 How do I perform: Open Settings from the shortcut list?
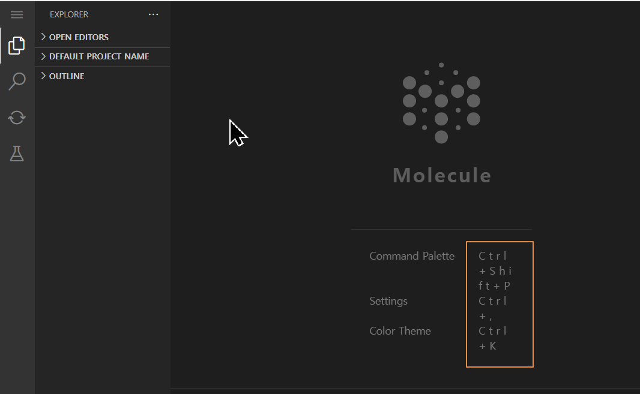pyautogui.click(x=388, y=300)
